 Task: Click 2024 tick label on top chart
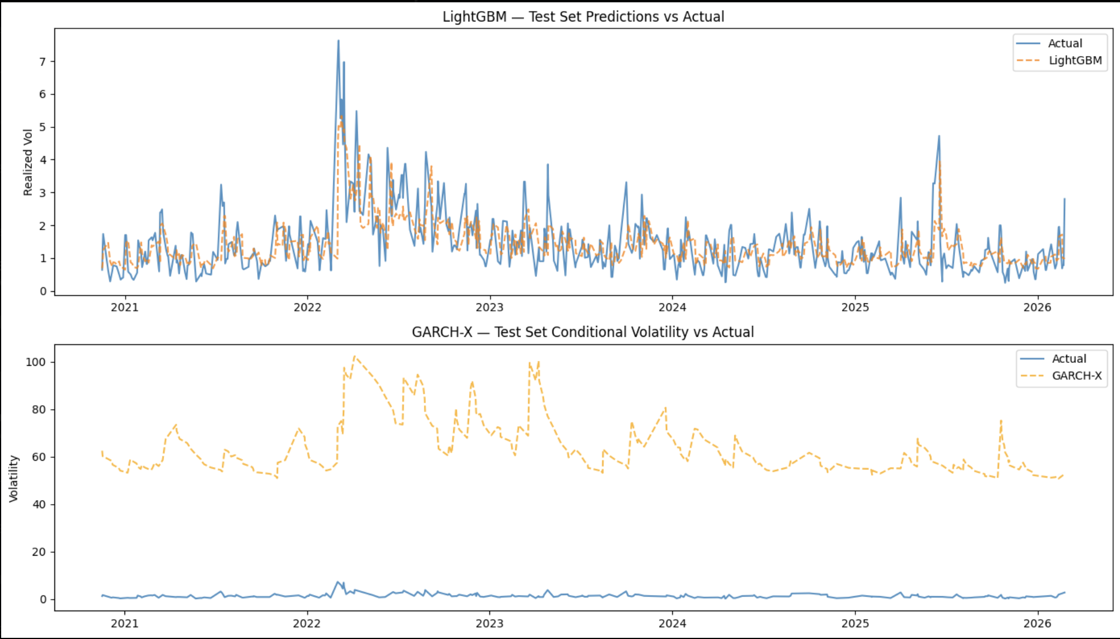pos(672,307)
